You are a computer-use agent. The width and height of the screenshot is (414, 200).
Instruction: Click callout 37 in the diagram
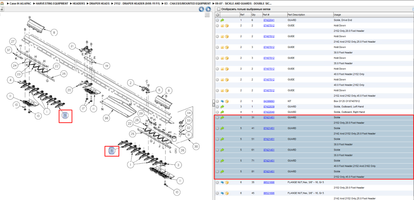9,50
